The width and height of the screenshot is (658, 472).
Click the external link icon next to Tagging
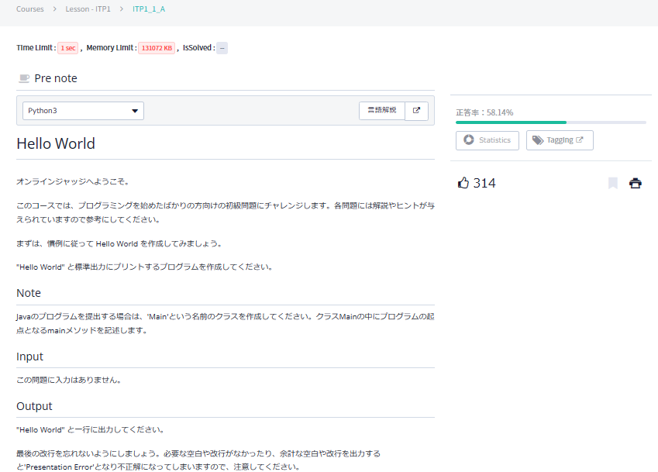point(578,140)
